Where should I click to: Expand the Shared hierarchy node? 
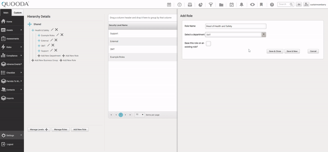coord(30,24)
